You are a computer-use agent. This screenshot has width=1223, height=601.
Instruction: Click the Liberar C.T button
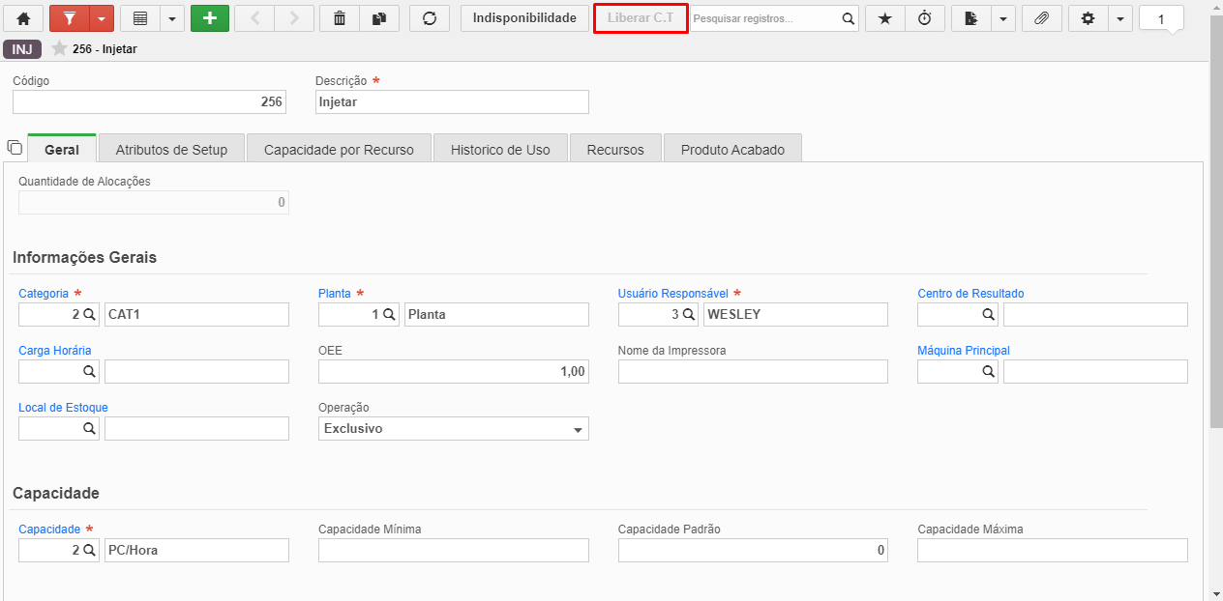pos(641,18)
